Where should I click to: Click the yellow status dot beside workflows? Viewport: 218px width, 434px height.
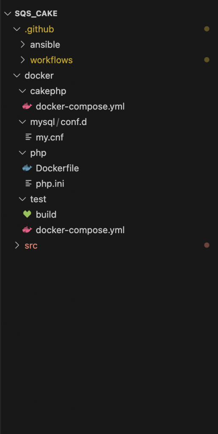click(207, 59)
